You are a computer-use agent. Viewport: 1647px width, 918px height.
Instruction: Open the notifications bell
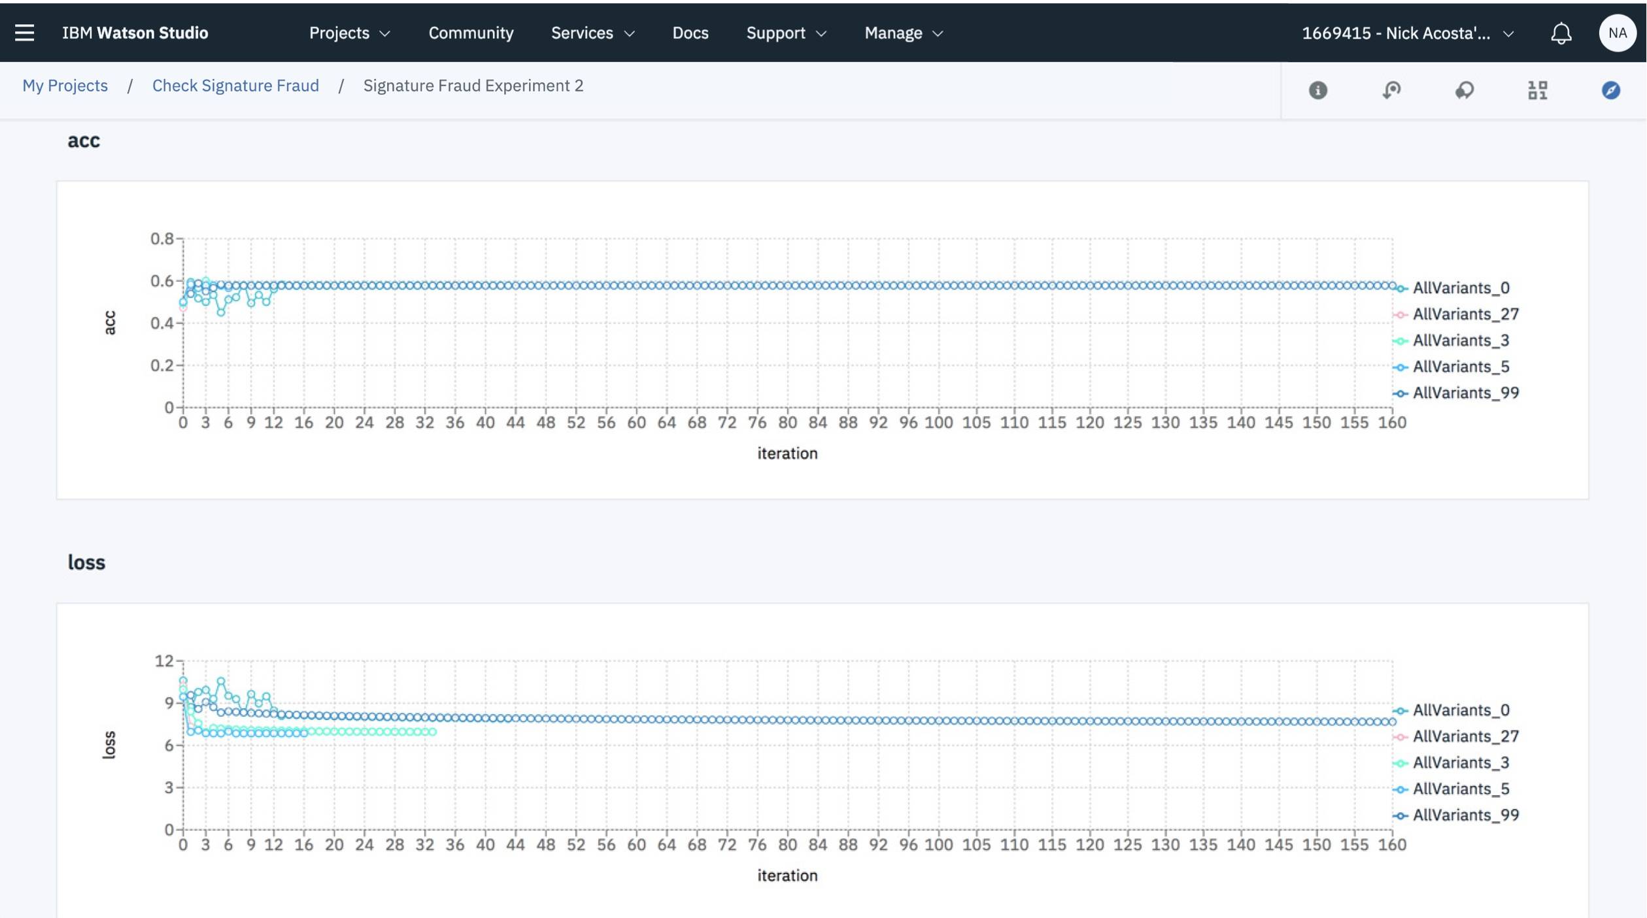coord(1561,33)
